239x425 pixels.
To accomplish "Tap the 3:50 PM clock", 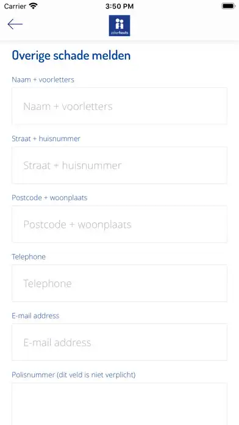I will [120, 6].
